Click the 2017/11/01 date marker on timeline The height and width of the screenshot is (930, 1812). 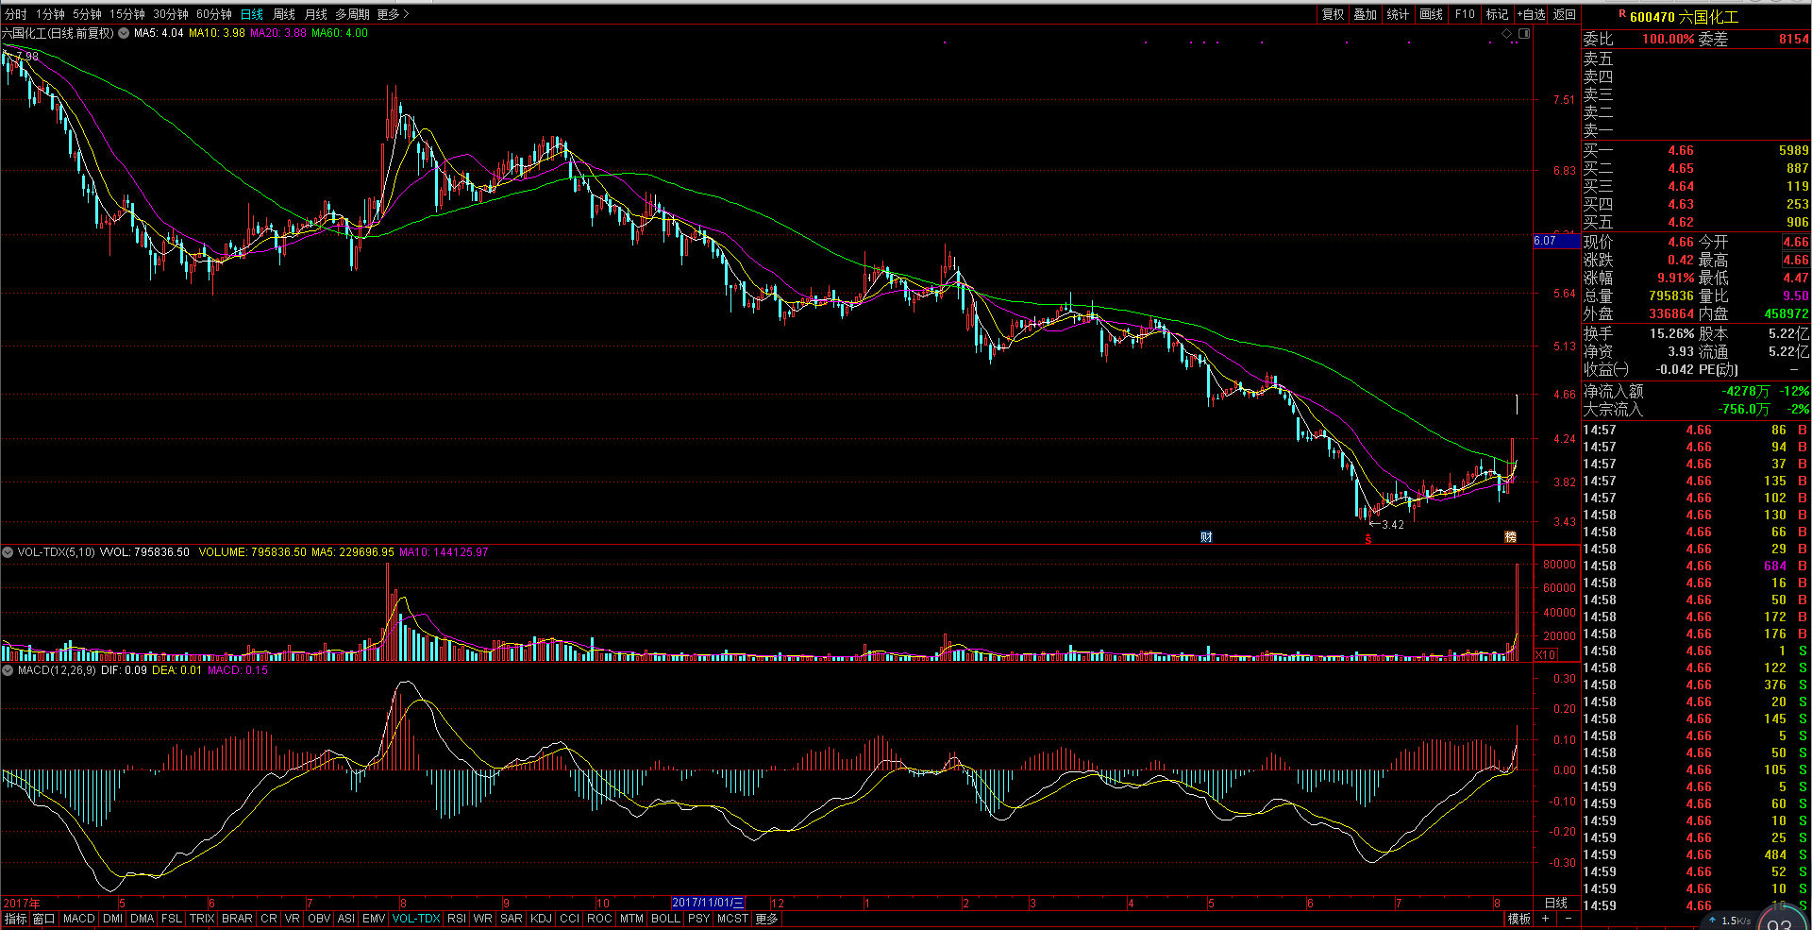click(x=708, y=904)
